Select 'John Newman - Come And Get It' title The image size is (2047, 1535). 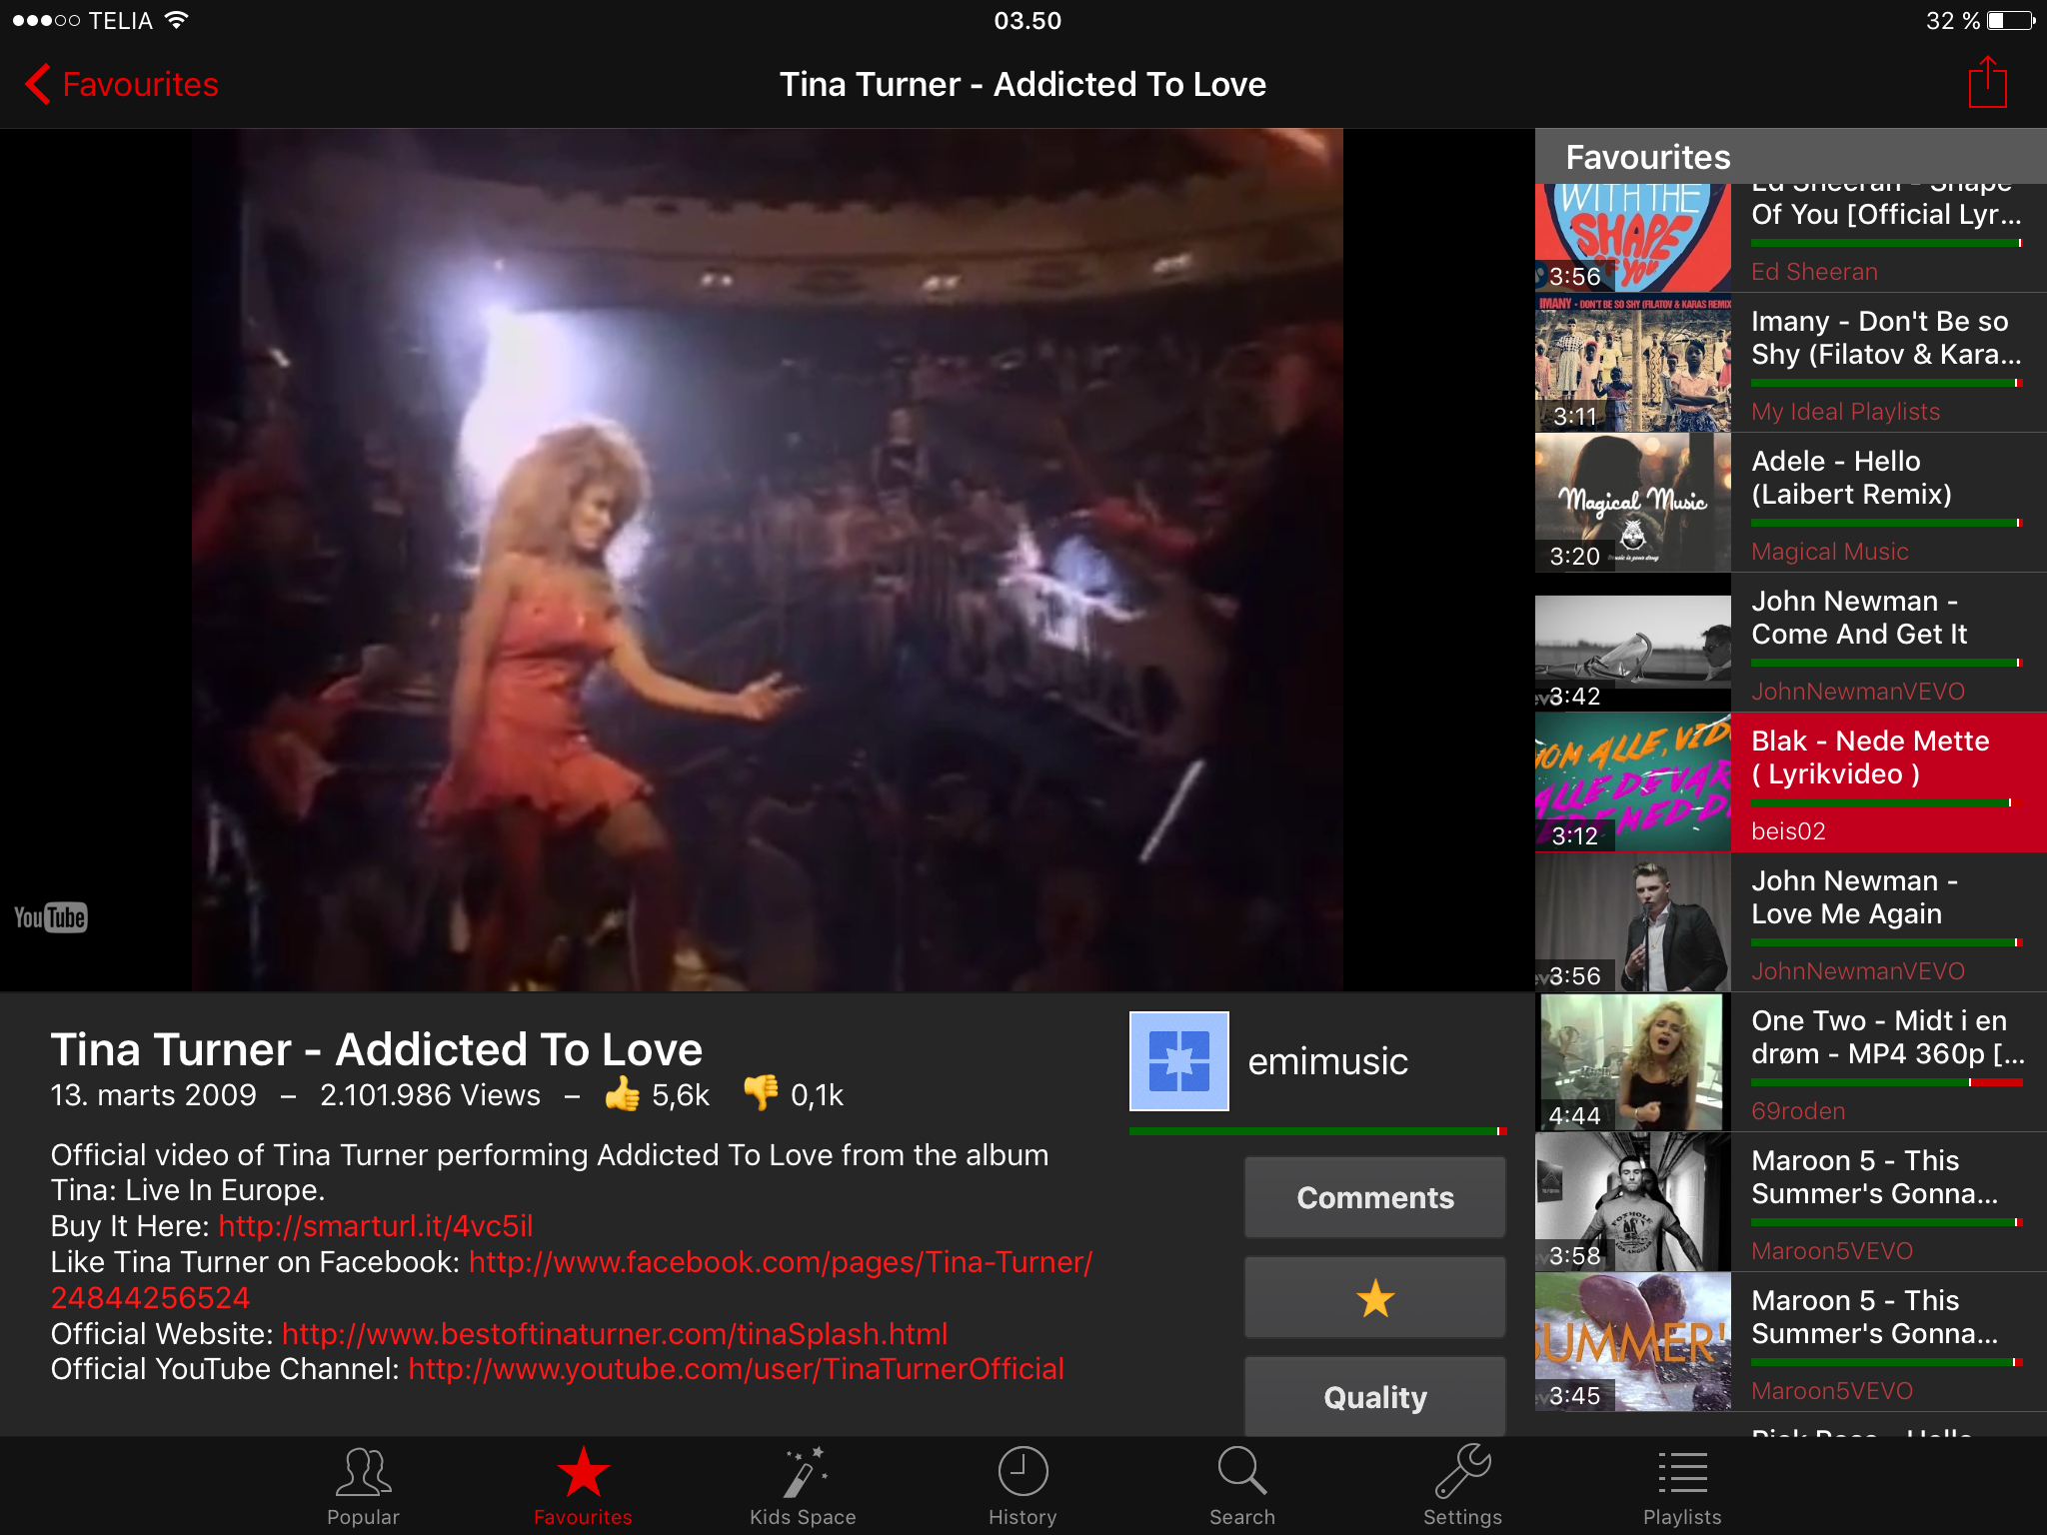coord(1859,618)
